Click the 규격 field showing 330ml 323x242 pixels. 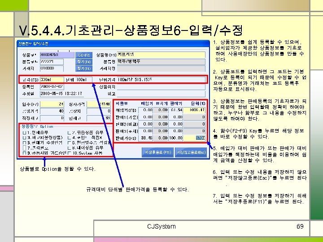(52, 80)
